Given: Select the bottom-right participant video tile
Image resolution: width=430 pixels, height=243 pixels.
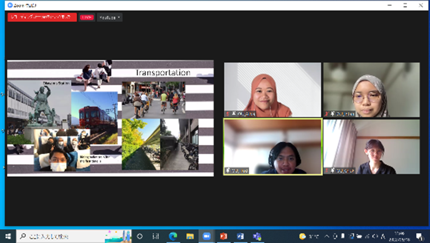Looking at the screenshot, I should 371,146.
